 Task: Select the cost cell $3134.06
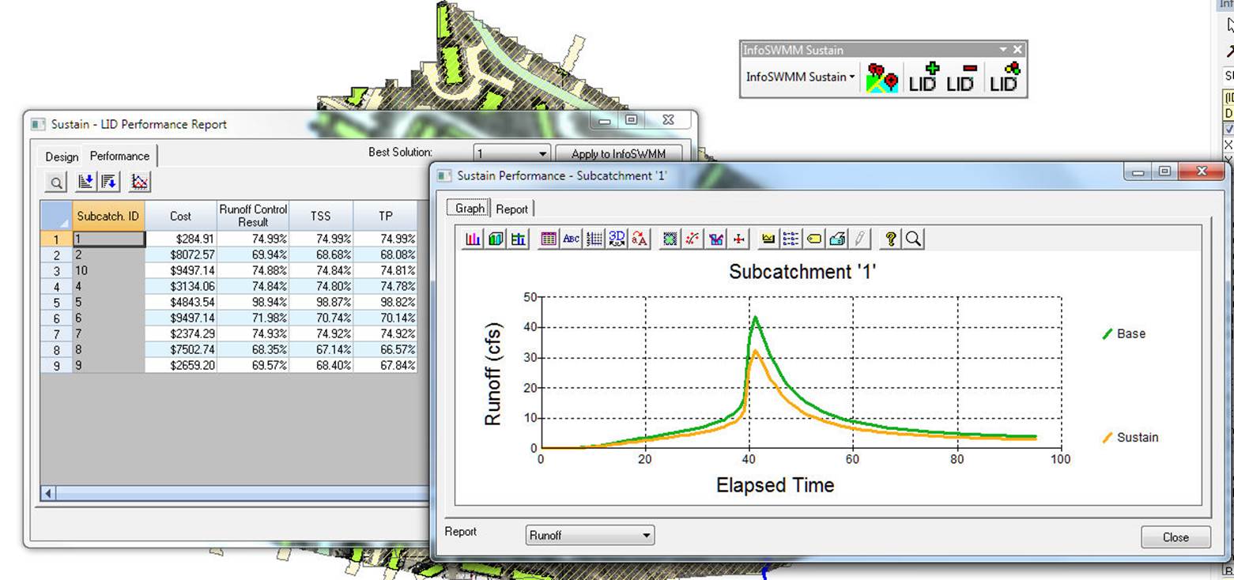pos(181,286)
